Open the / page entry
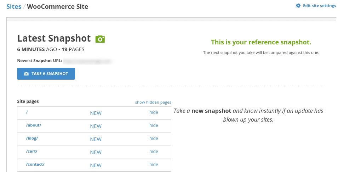 coord(27,112)
